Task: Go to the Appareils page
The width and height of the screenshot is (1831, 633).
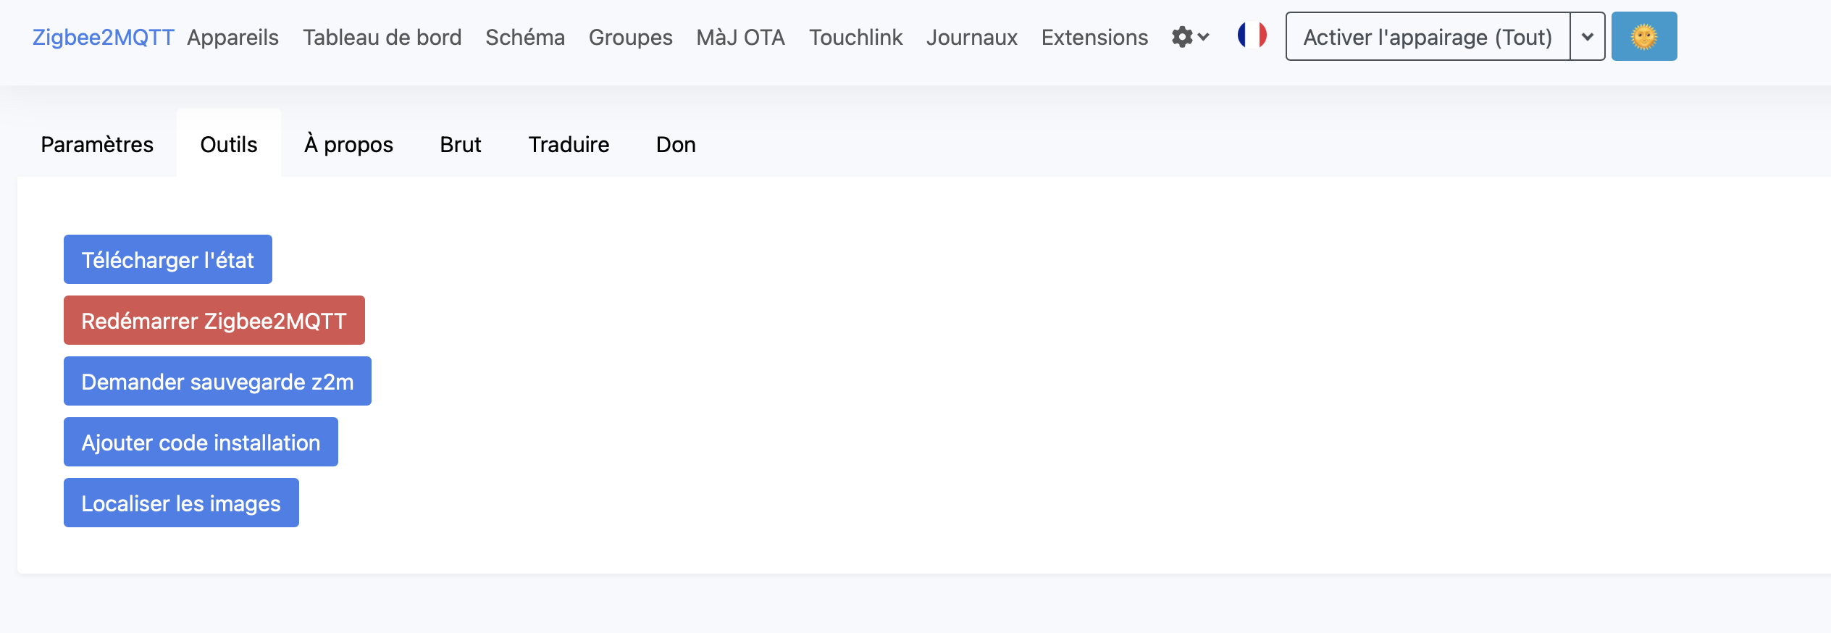Action: coord(232,37)
